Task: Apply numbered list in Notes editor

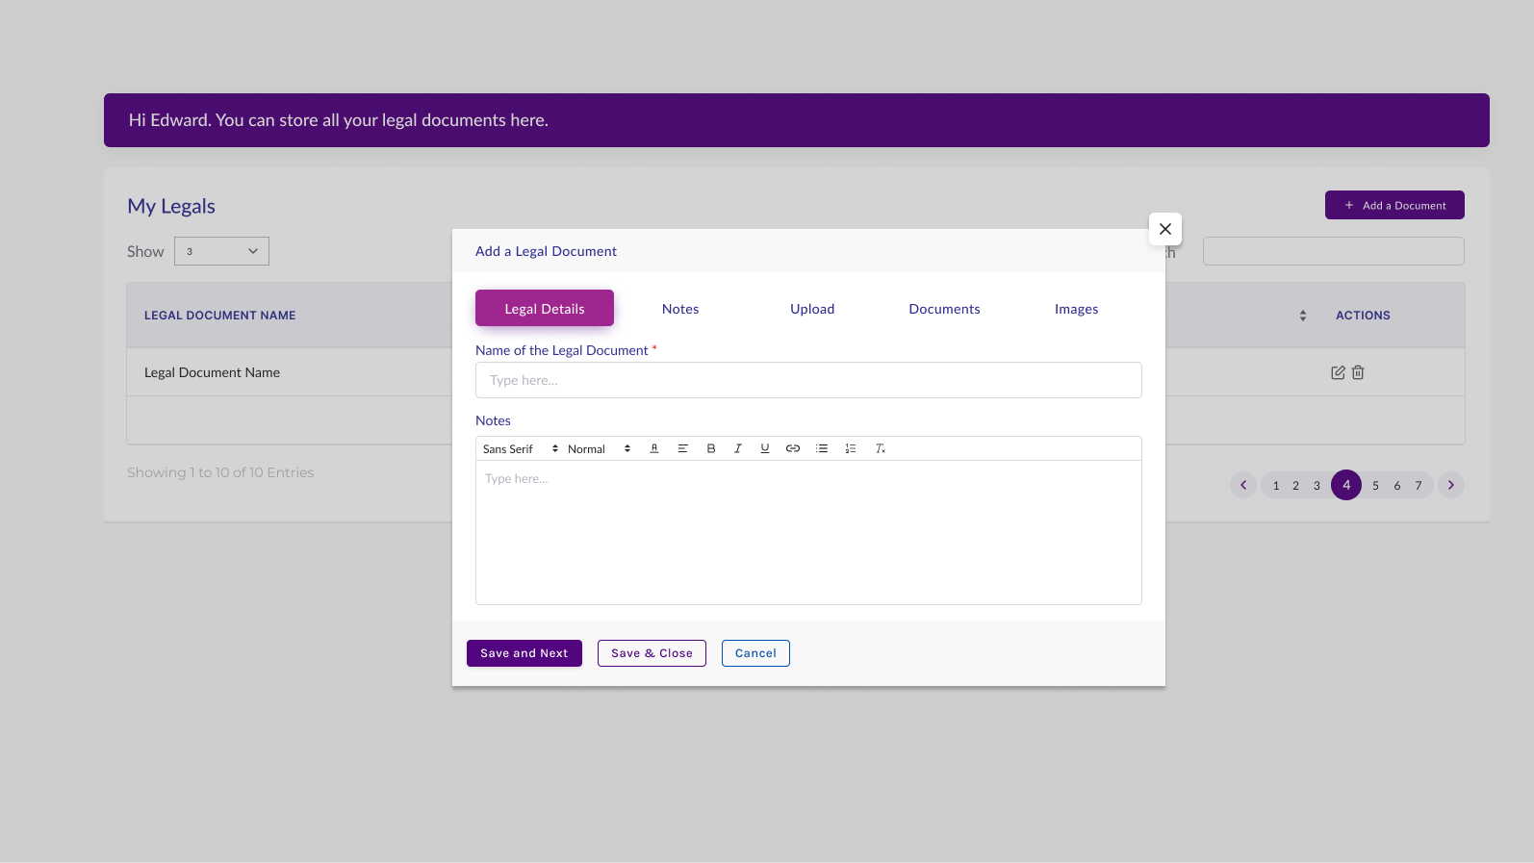Action: 851,448
